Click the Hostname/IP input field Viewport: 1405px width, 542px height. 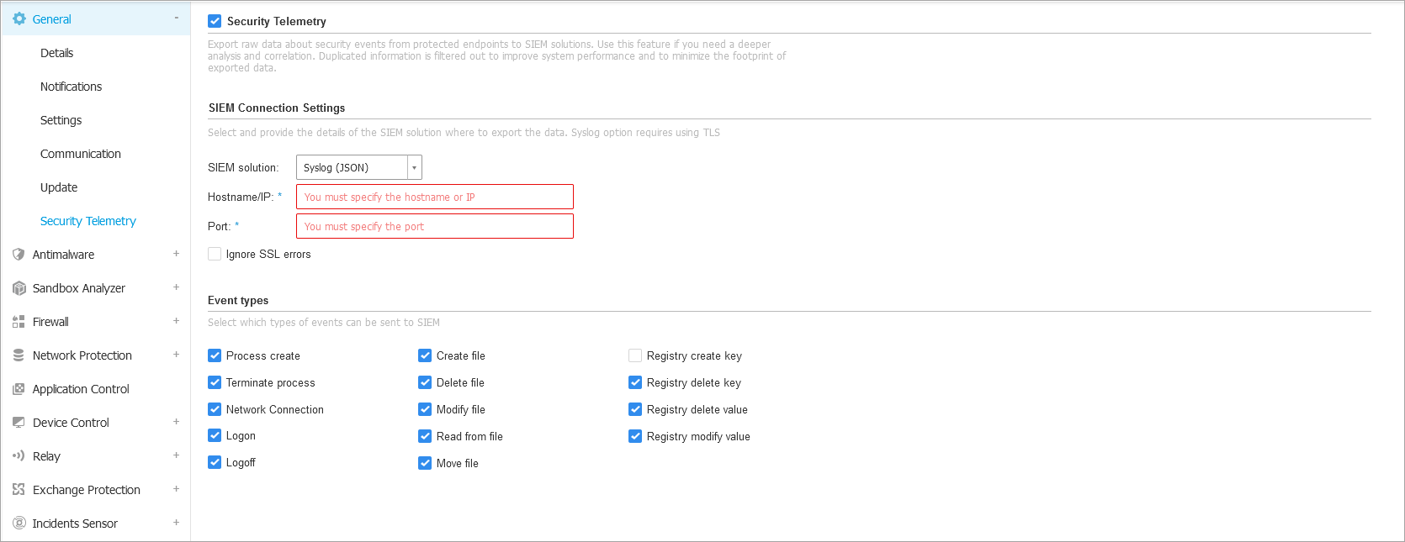(x=434, y=197)
